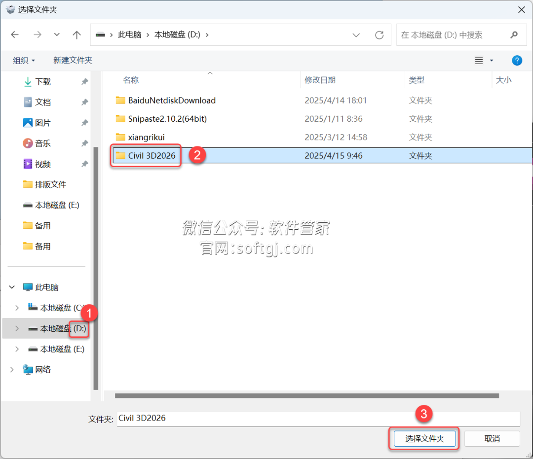
Task: Click the 选择文件夹 button
Action: 424,439
